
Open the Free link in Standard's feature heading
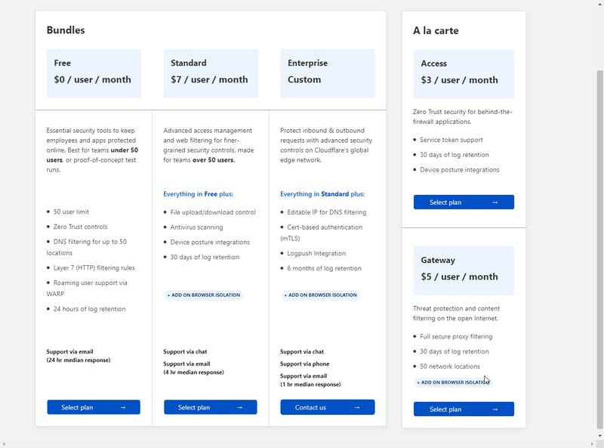(211, 194)
